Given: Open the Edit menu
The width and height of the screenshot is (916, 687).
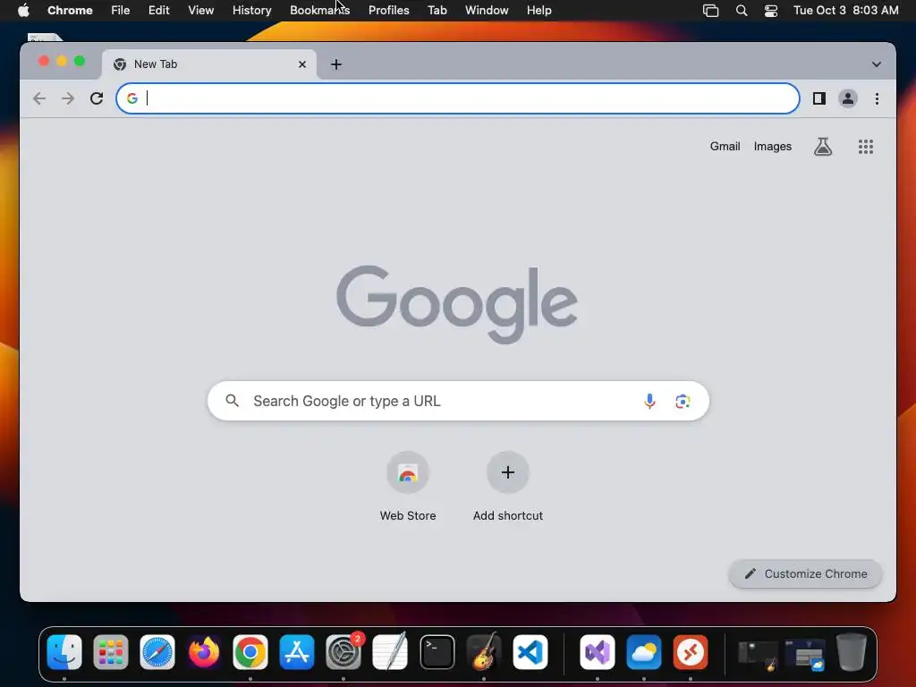Looking at the screenshot, I should pos(158,11).
